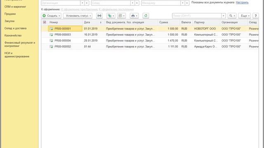264x148 pixels.
Task: Expand the Склад filter dropdown
Action: pos(132,3)
